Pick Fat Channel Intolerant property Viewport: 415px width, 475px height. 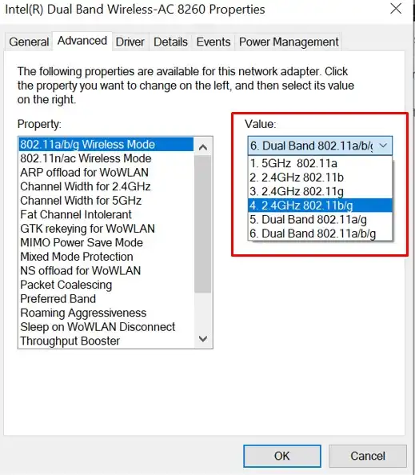(x=106, y=214)
